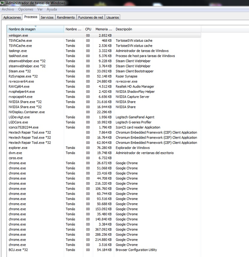
Task: Open the Ver menu
Action: [40, 9]
